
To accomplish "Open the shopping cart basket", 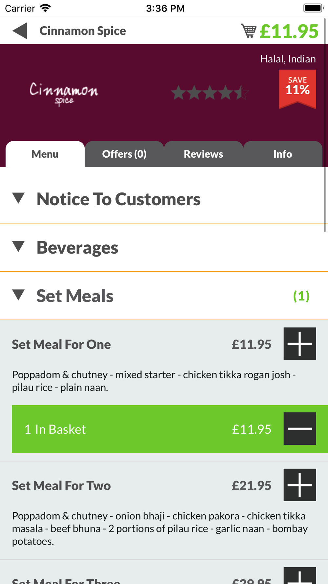I will click(249, 31).
